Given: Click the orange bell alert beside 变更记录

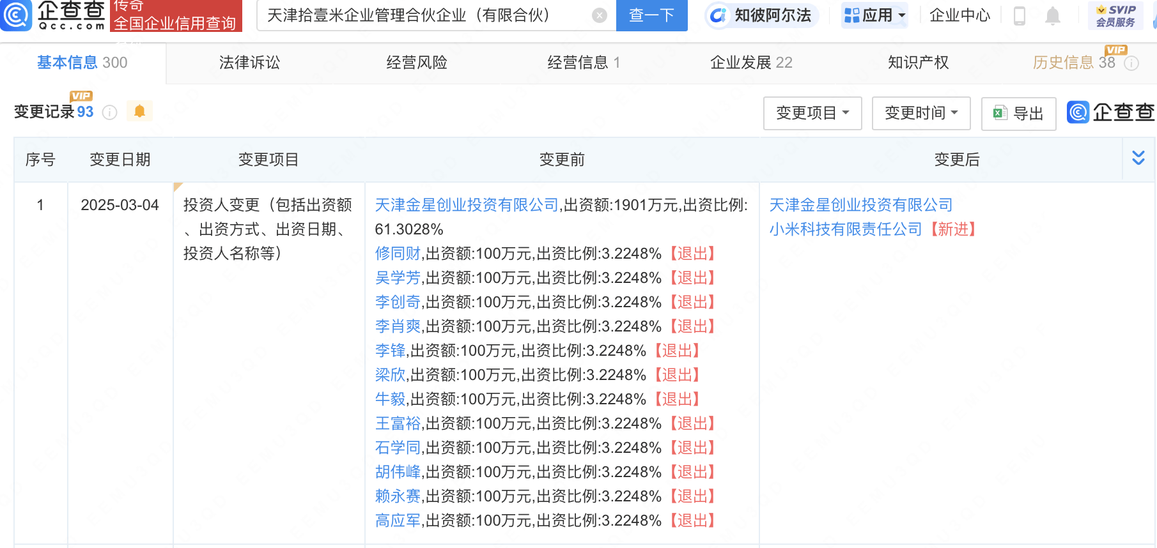Looking at the screenshot, I should [139, 111].
